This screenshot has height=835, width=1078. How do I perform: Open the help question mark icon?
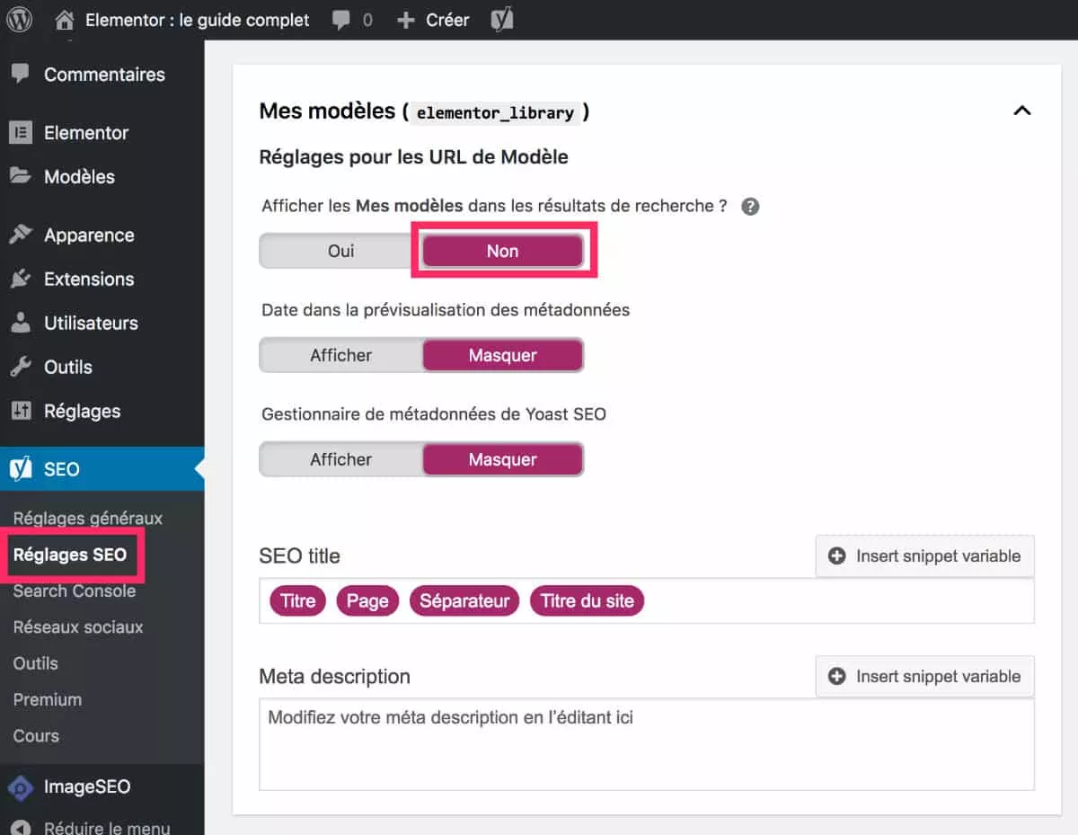[x=750, y=206]
